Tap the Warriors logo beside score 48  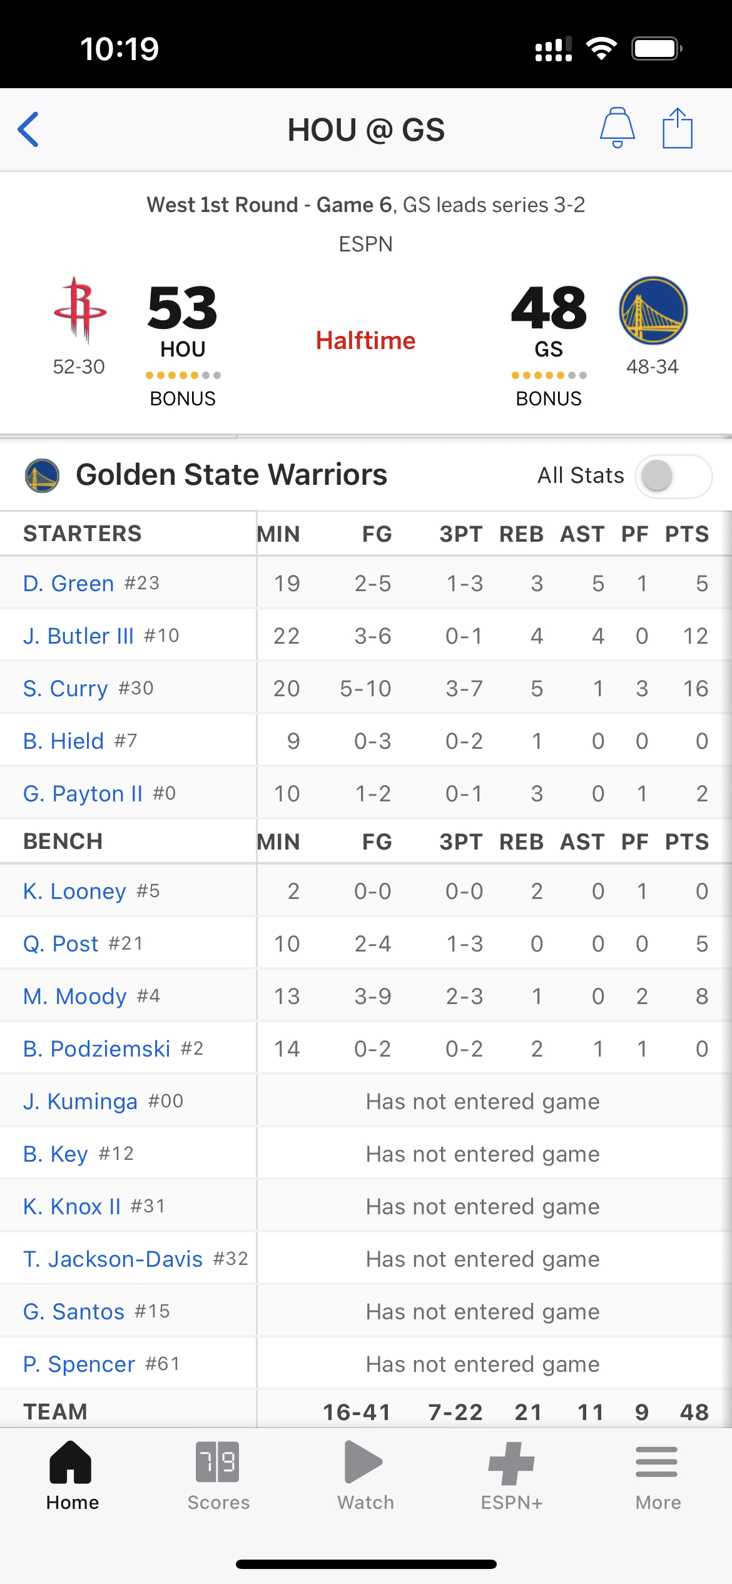(x=653, y=310)
